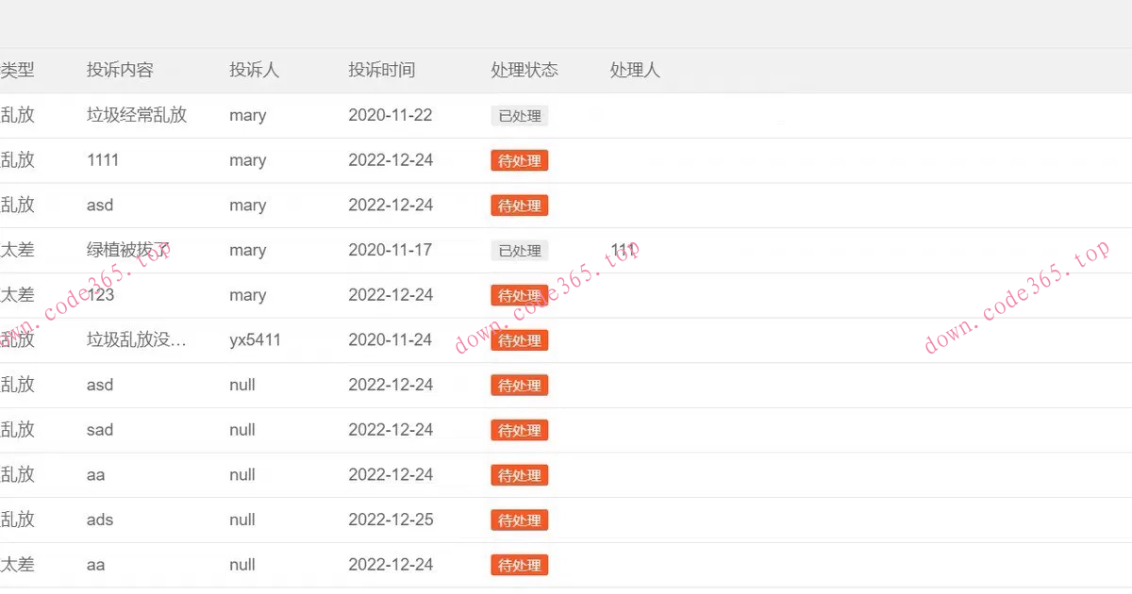Screen dimensions: 1132x594
Task: Click the date 2020-11-24
Action: [391, 339]
